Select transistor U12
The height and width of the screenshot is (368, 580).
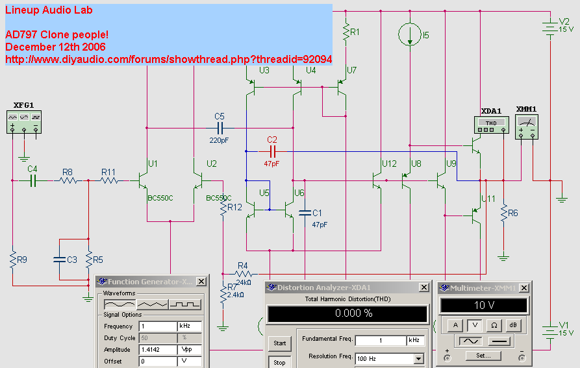[x=377, y=180]
